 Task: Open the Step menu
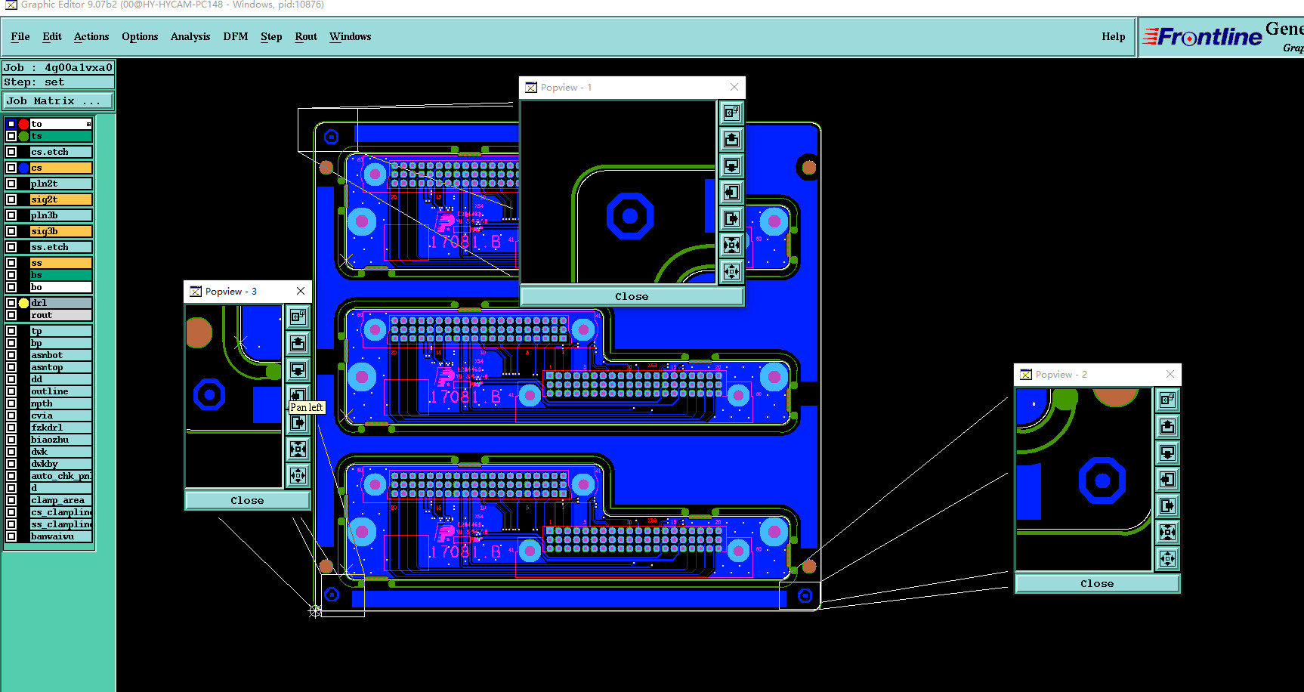pos(271,36)
